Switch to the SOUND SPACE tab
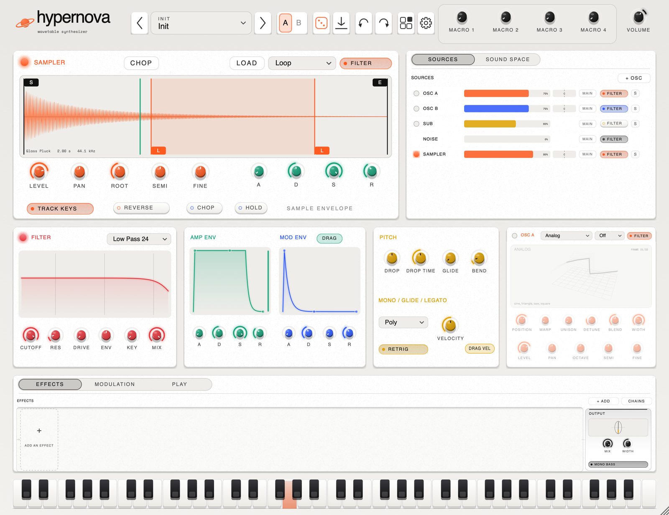 tap(507, 59)
